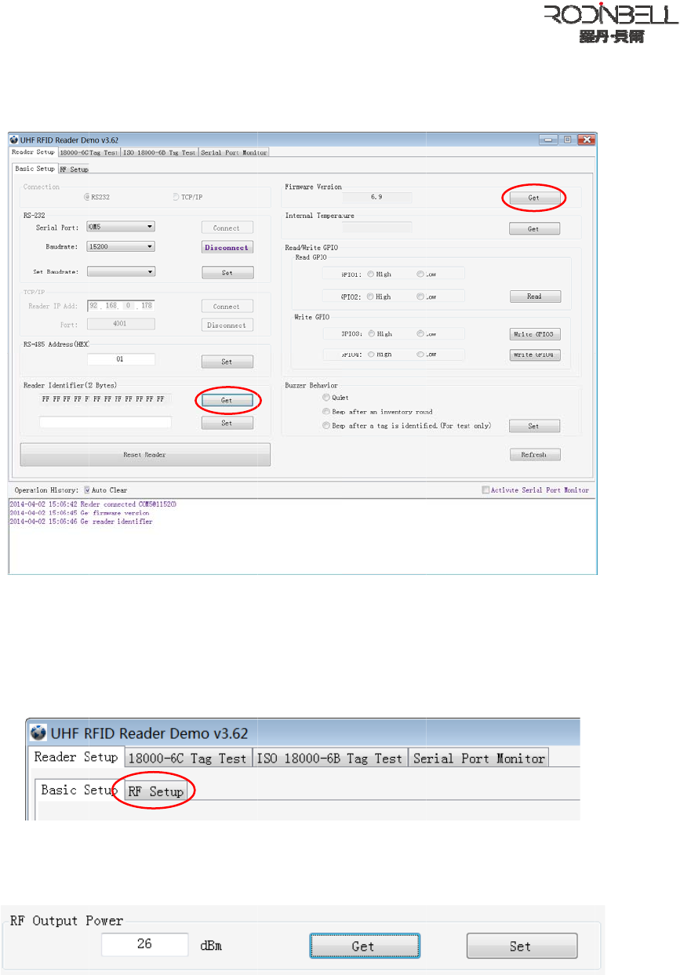Click Set next to Set Baudrate

click(x=227, y=273)
